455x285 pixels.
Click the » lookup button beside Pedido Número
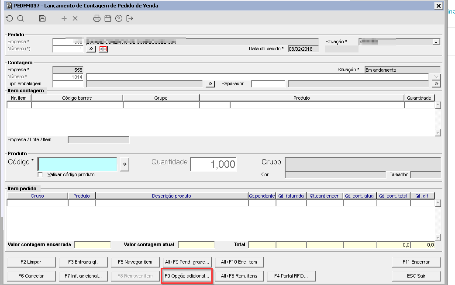click(91, 49)
